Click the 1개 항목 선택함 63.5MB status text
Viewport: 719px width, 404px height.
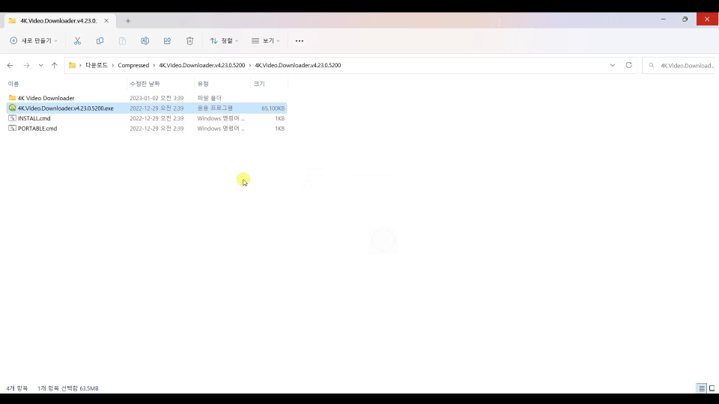point(68,388)
